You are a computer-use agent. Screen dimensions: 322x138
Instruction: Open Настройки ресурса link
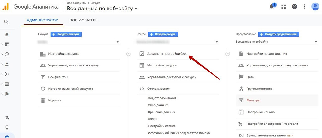click(162, 66)
